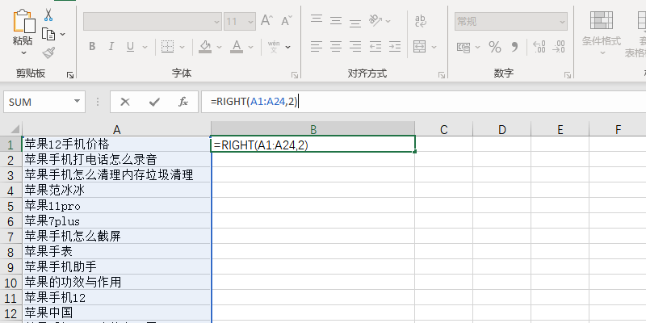646x323 pixels.
Task: Click the wén phonetic guide icon
Action: tap(274, 47)
